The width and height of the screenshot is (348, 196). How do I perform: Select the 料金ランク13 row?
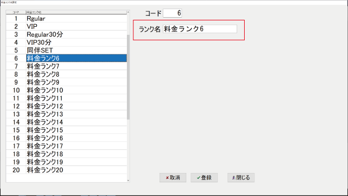[x=66, y=114]
